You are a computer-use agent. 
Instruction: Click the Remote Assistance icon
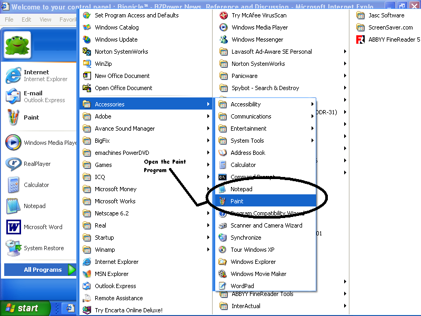[x=87, y=298]
